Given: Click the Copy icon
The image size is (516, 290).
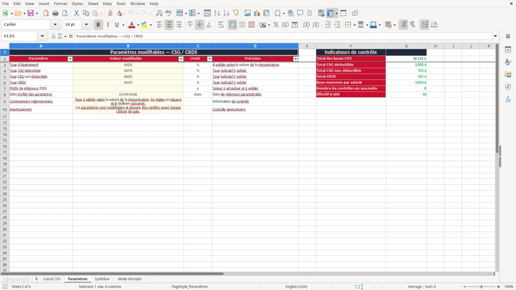Looking at the screenshot, I should (x=86, y=13).
